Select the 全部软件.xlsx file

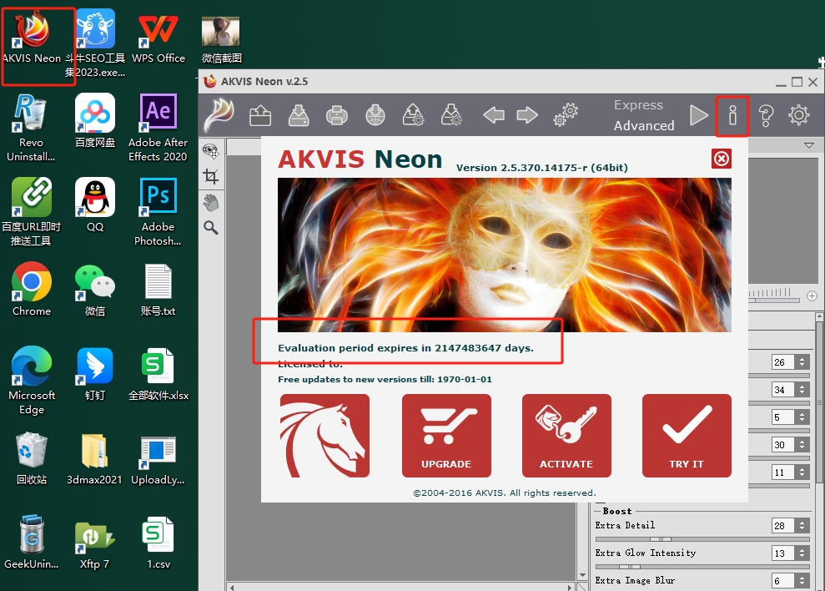click(x=158, y=374)
